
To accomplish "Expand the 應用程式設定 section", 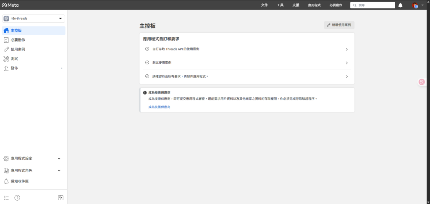I will [x=34, y=159].
